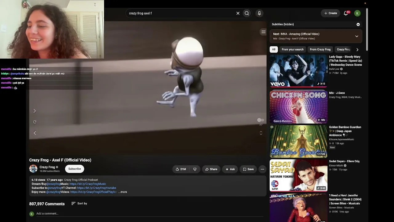Viewport: 394px width, 222px height.
Task: Open more actions three-dot menu under video
Action: pos(262,169)
